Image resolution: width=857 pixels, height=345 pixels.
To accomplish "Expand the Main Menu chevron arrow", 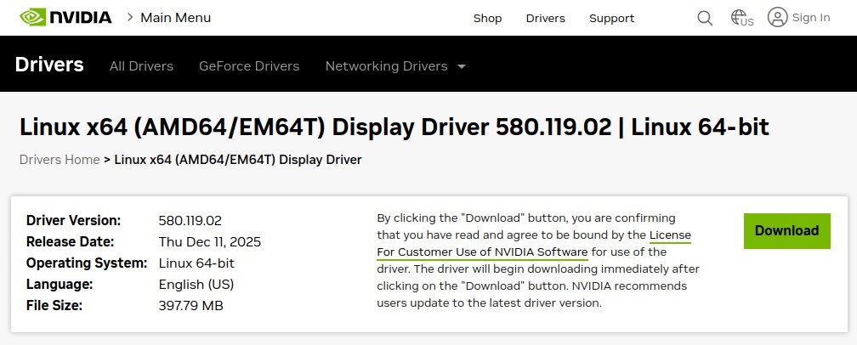I will [130, 17].
